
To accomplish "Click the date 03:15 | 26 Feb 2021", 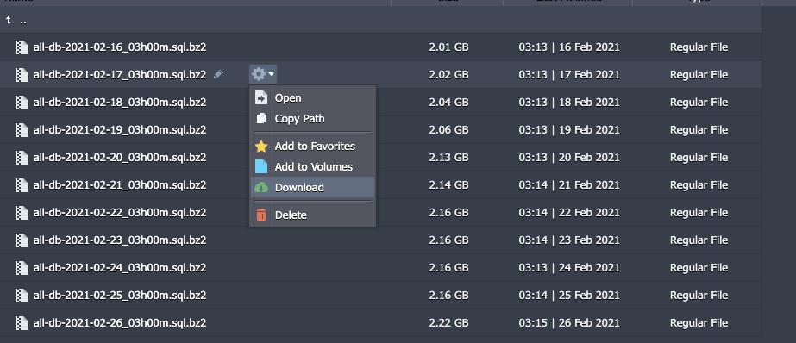I will click(x=569, y=322).
